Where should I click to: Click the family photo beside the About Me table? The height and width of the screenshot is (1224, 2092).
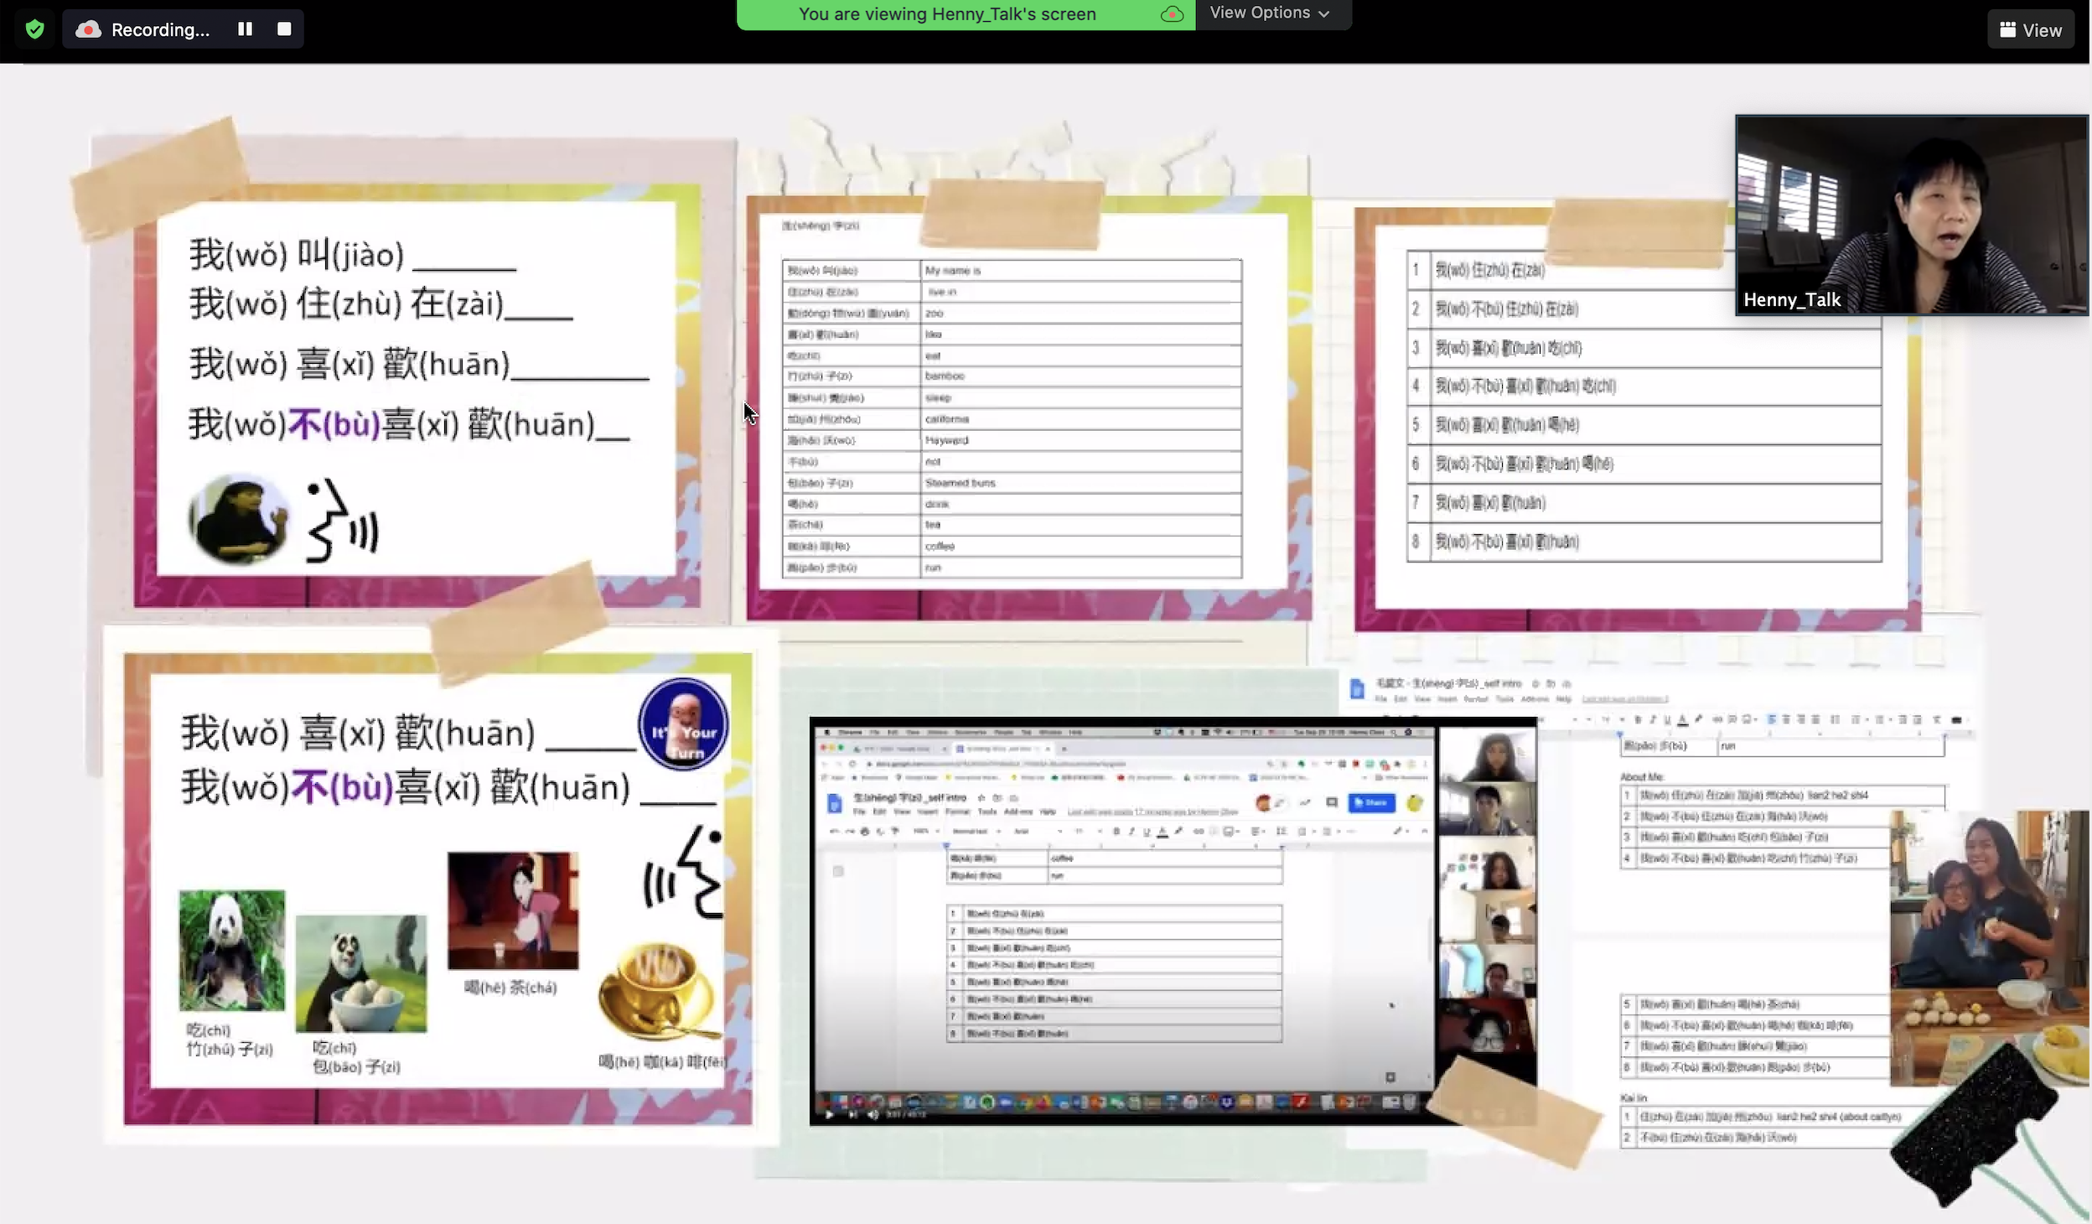(x=1988, y=947)
